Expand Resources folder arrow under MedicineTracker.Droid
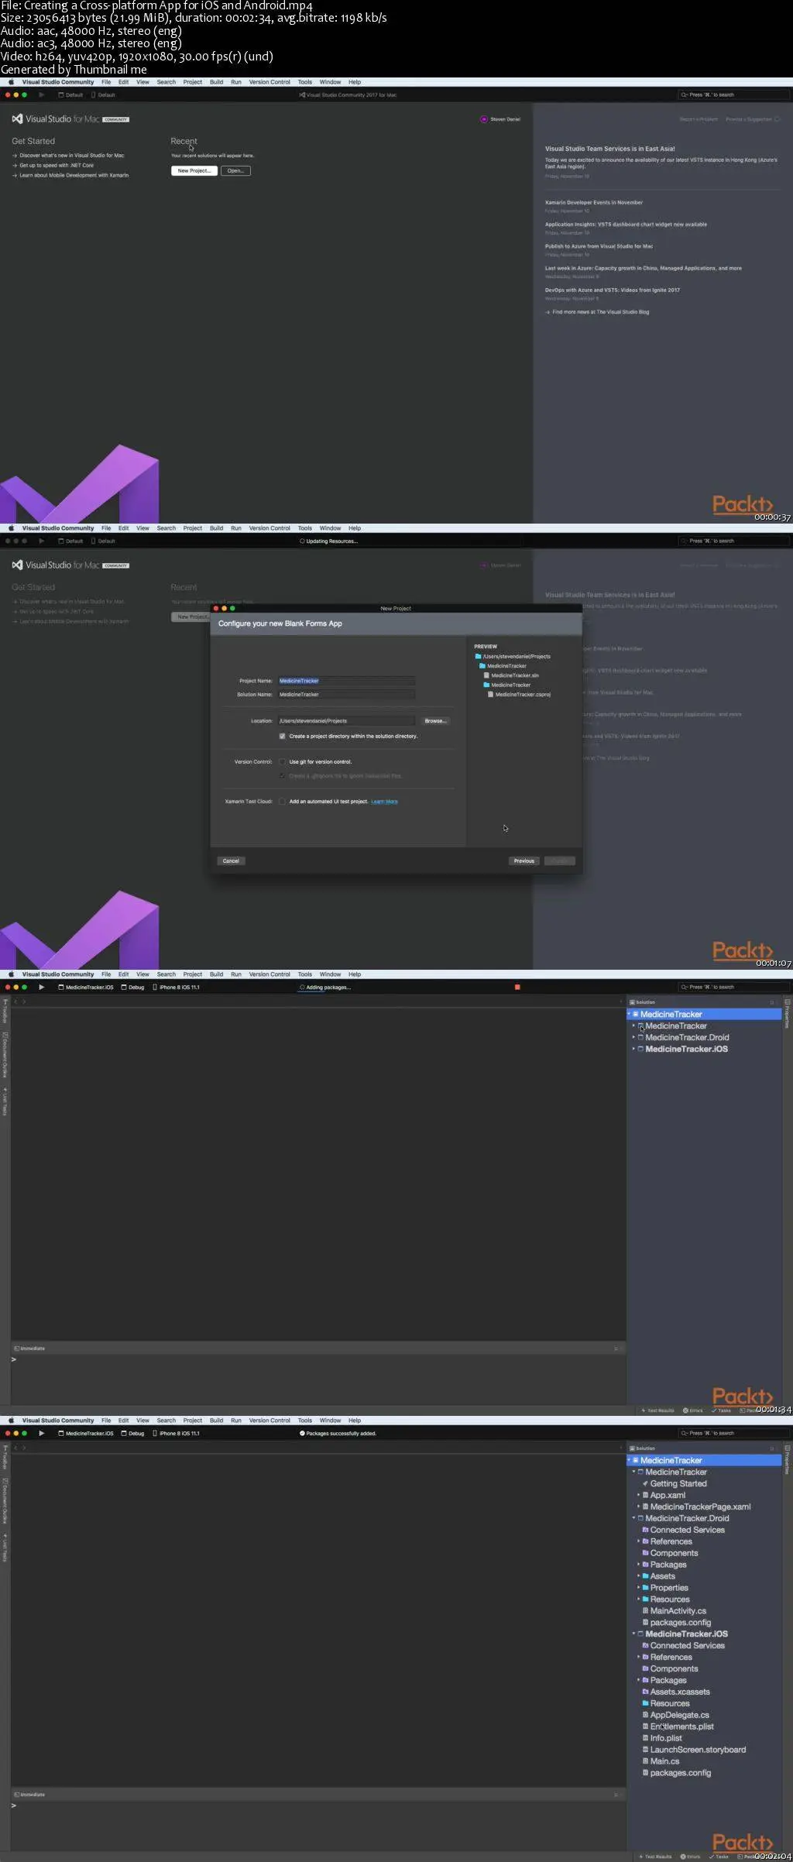This screenshot has width=793, height=1862. (638, 1599)
